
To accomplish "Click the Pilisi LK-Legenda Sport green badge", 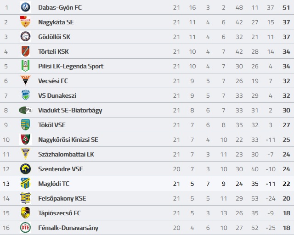I will click(x=25, y=66).
